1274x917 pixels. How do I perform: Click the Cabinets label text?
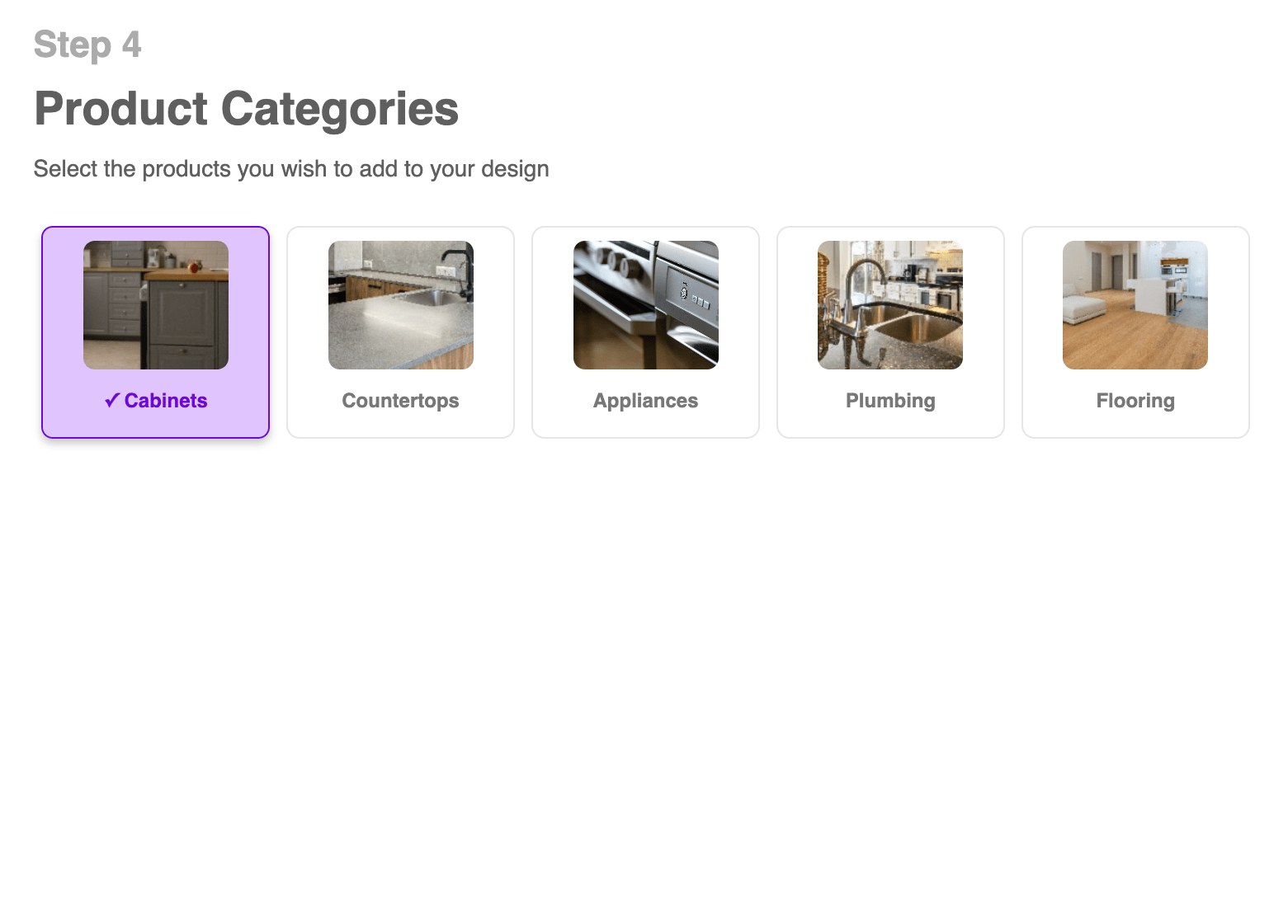[166, 401]
